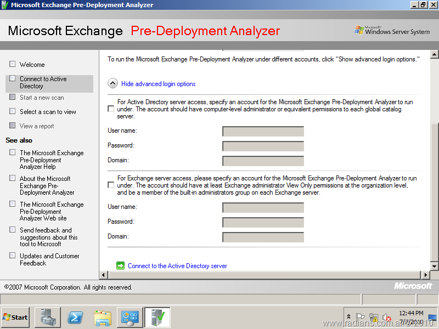Open Windows Explorer folder icon in taskbar

pos(103,317)
